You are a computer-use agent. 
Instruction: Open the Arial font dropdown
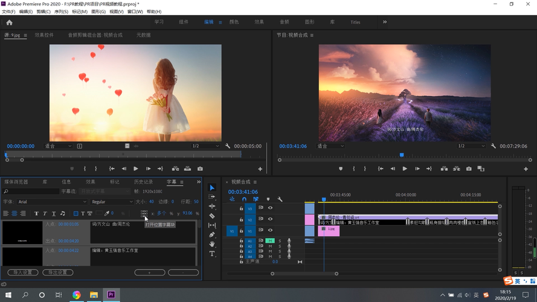pos(52,202)
